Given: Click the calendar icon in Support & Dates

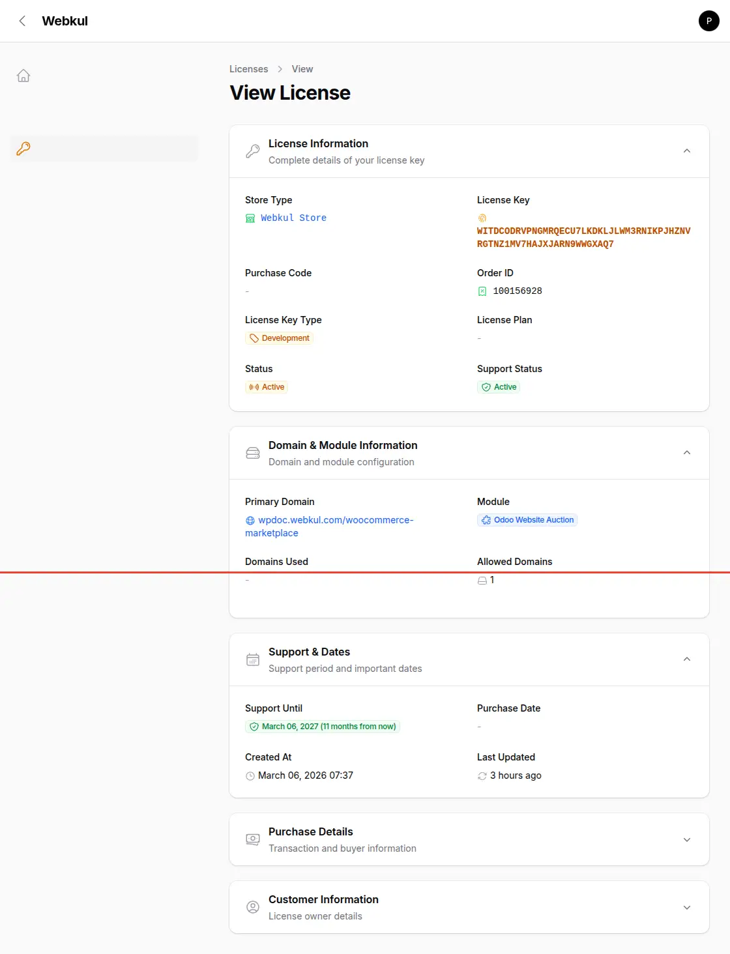Looking at the screenshot, I should [x=253, y=659].
